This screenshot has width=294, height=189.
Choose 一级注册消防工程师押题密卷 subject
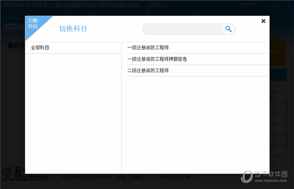click(x=157, y=59)
